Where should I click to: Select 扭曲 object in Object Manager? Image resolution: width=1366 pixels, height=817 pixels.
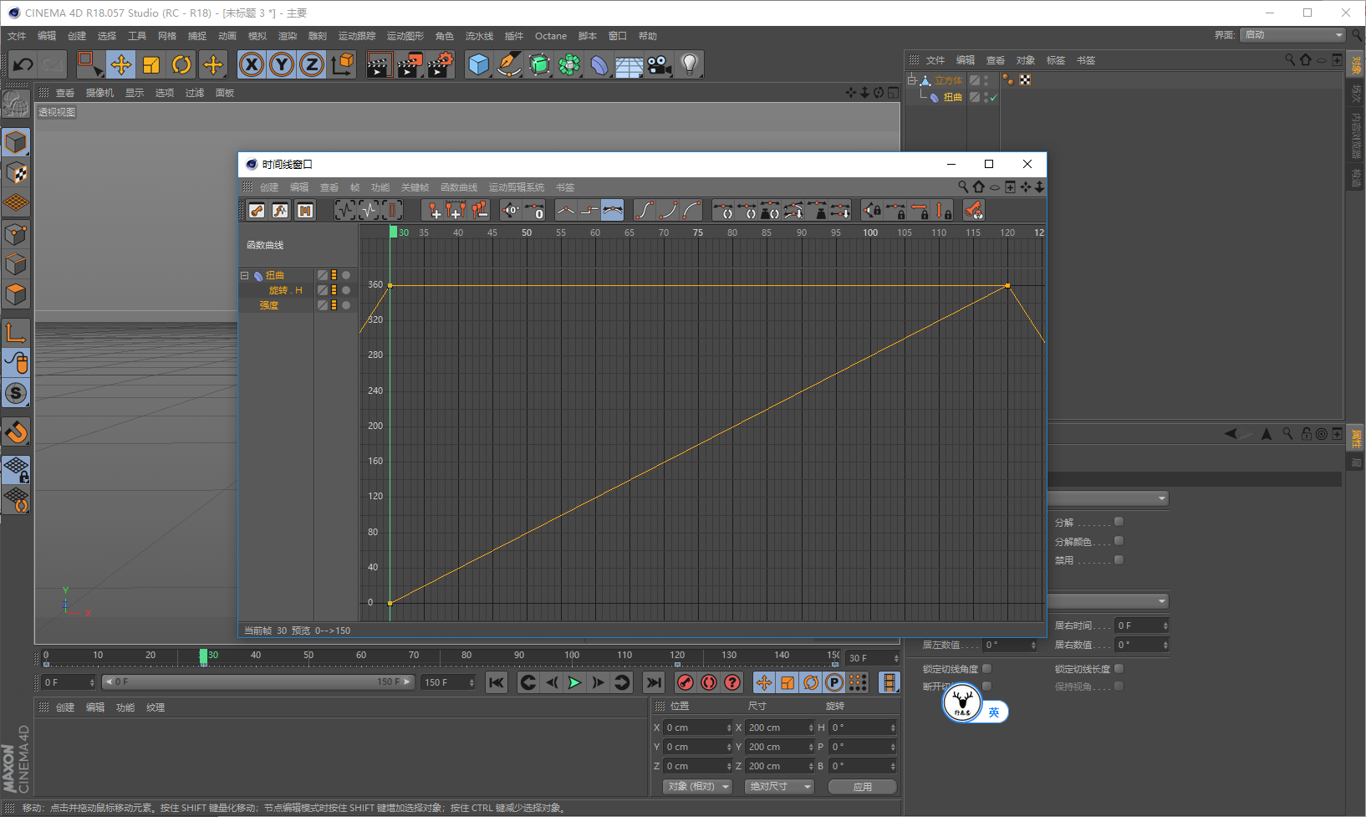[953, 98]
